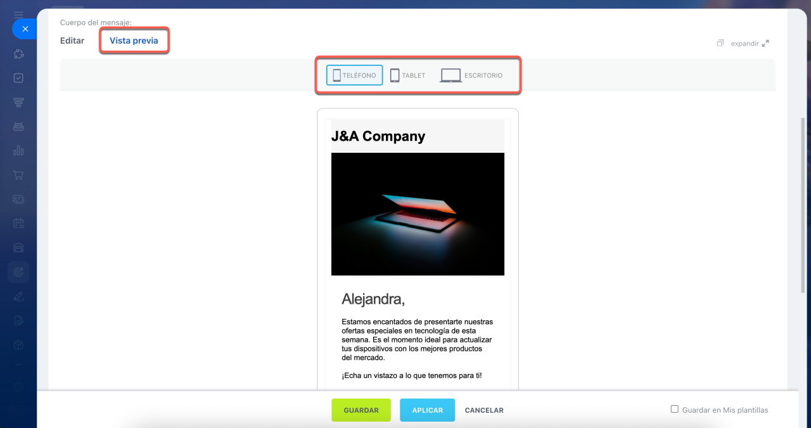Viewport: 811px width, 428px height.
Task: Click the line ¡Echa un vistazo a lo que tenemos
Action: pyautogui.click(x=411, y=375)
